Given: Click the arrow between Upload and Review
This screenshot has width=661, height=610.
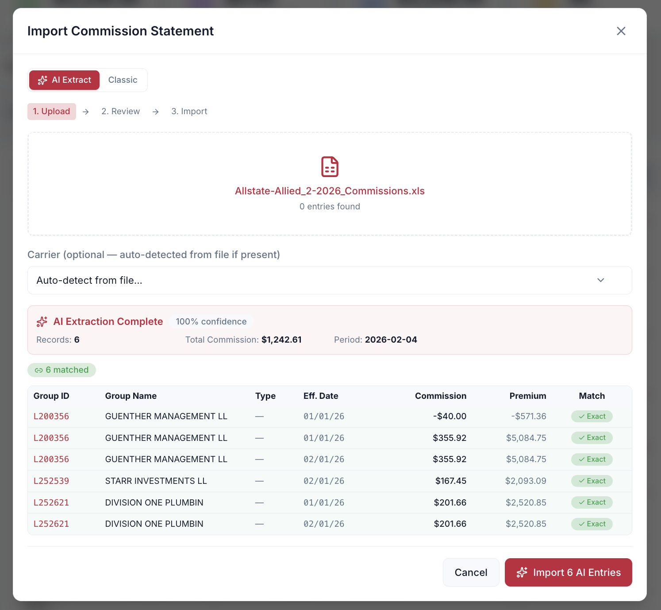Looking at the screenshot, I should point(86,112).
